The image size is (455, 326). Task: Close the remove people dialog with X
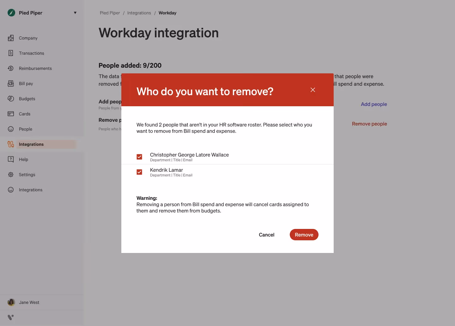(x=313, y=90)
